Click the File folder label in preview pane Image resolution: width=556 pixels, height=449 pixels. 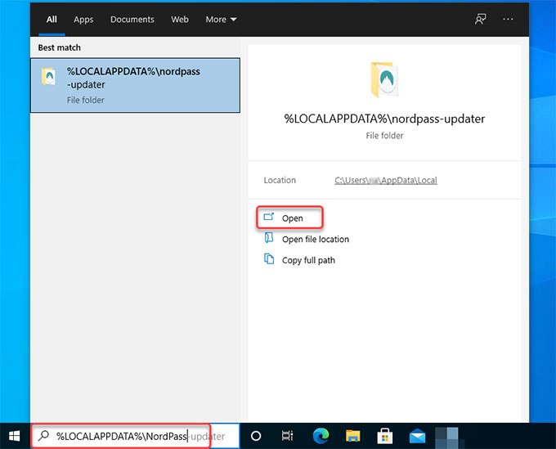[x=384, y=136]
